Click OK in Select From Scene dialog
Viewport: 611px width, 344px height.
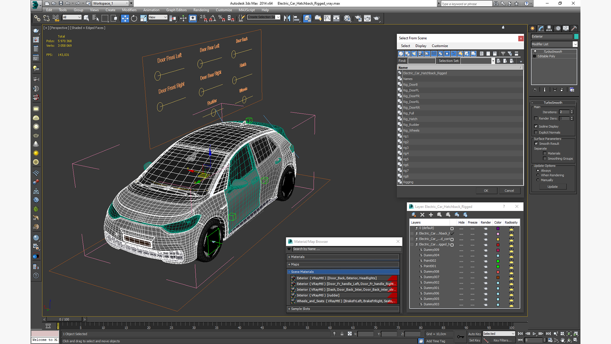click(x=486, y=191)
